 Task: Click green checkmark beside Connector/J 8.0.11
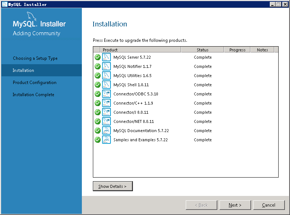point(98,112)
